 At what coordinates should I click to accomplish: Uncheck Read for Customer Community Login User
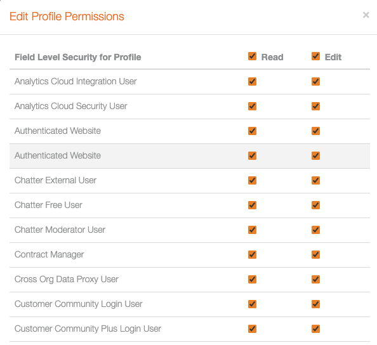coord(252,304)
